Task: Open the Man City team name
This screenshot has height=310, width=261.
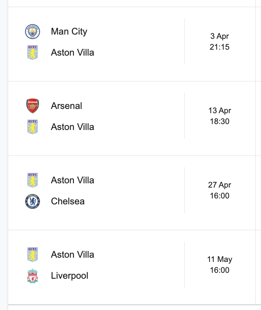Action: click(69, 32)
